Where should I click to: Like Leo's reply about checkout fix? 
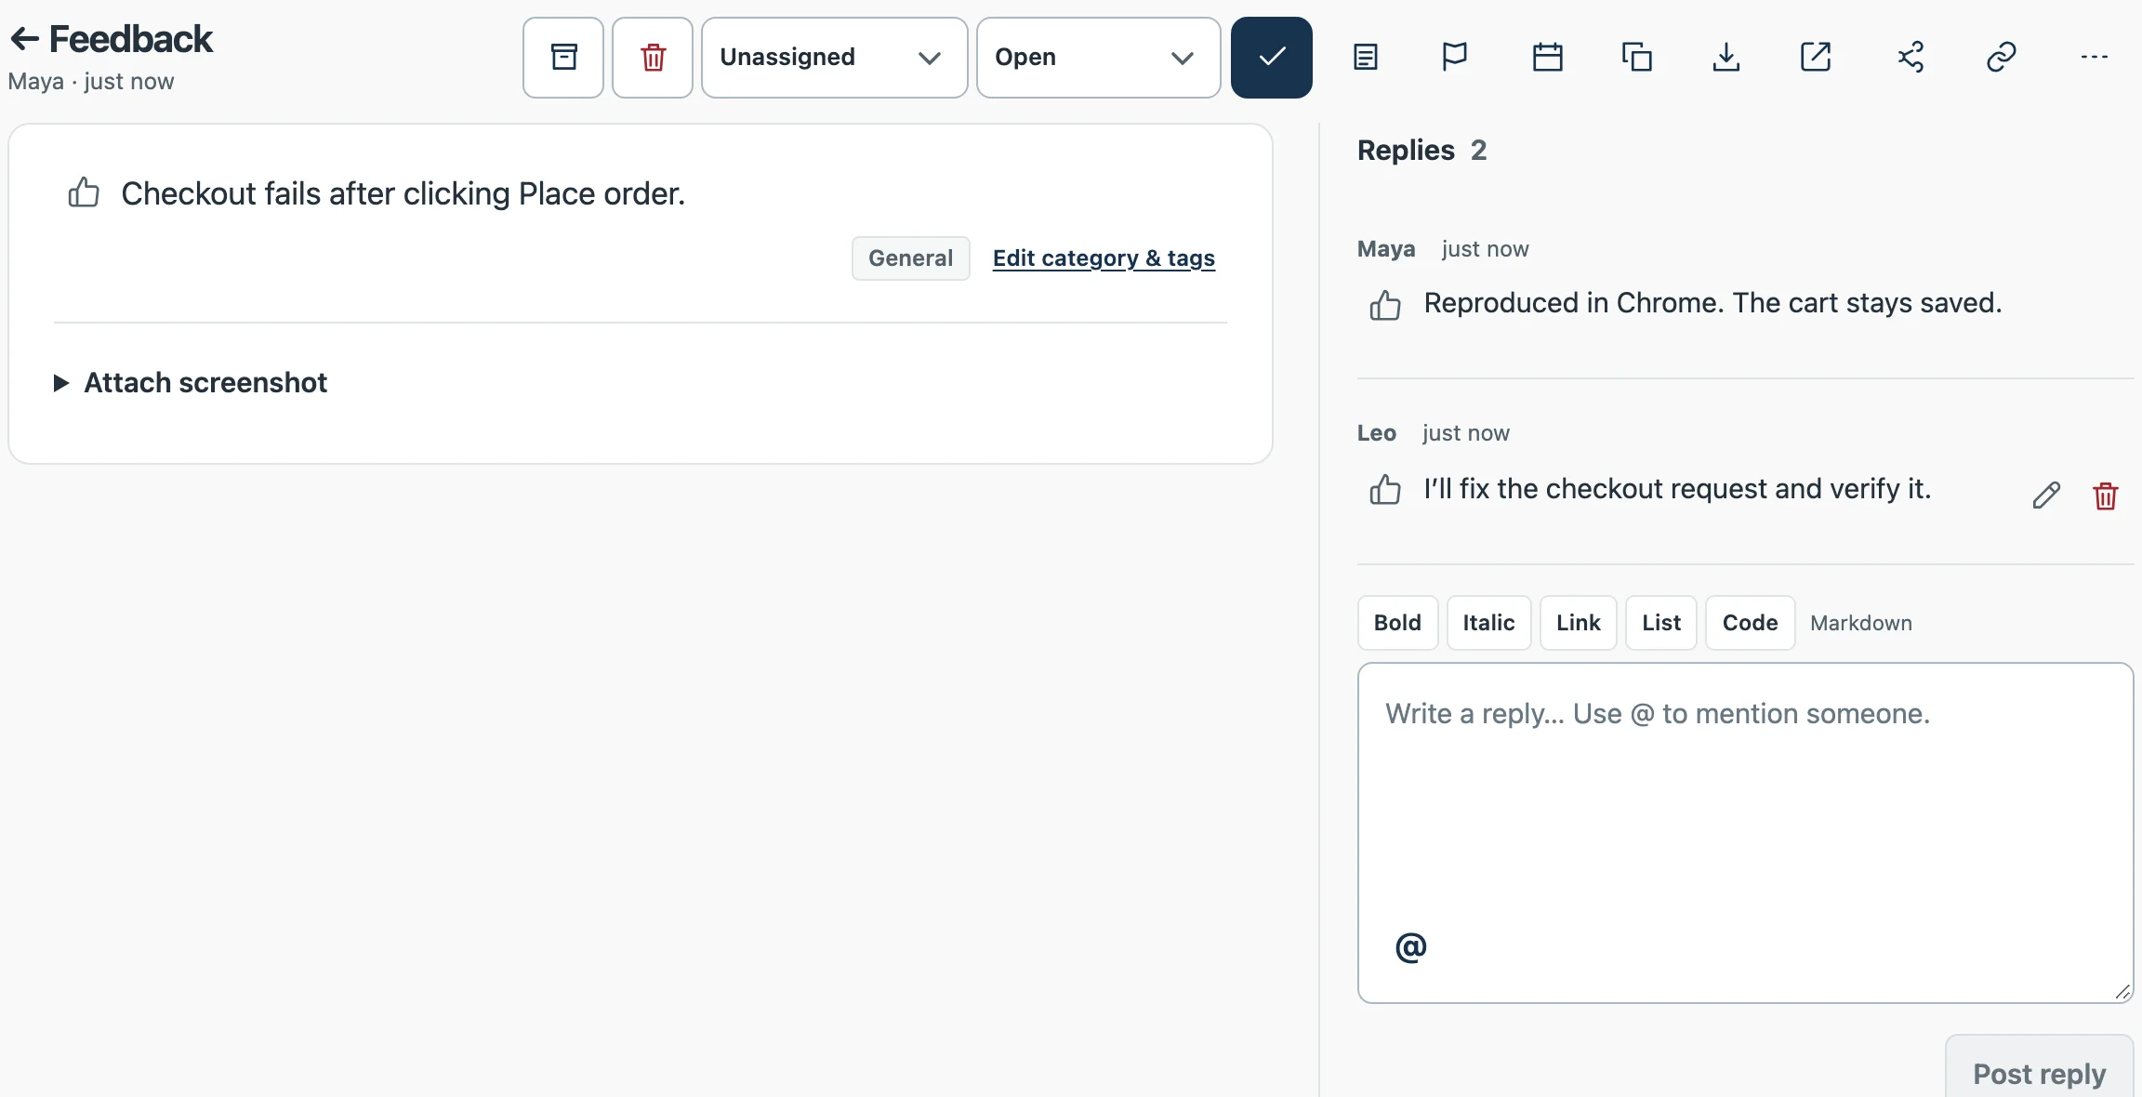coord(1385,490)
